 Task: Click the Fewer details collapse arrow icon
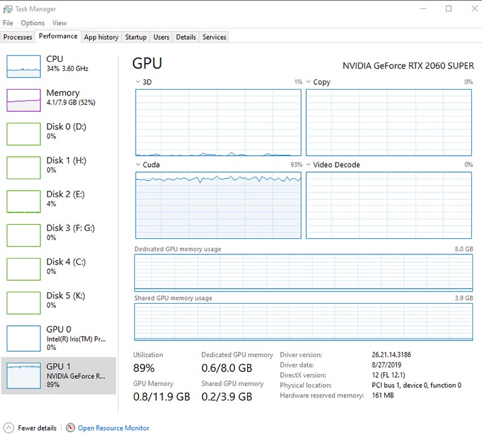pyautogui.click(x=8, y=428)
